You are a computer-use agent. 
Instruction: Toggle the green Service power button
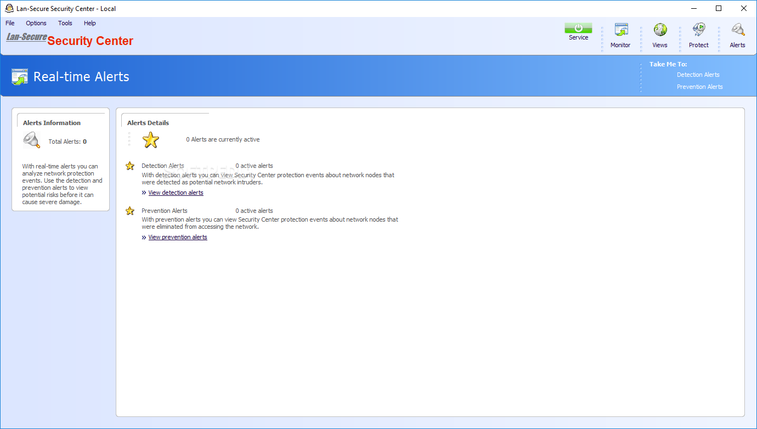point(578,29)
